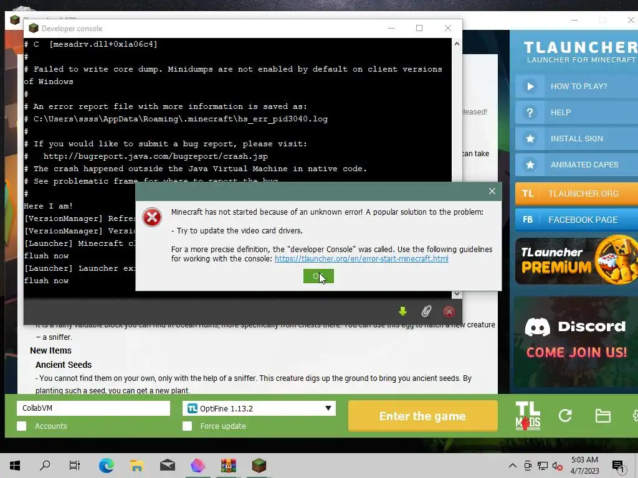Click the green OK button in the error dialog

(318, 276)
